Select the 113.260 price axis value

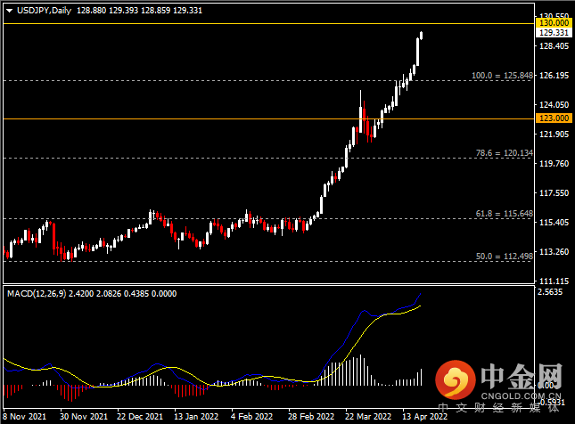[x=554, y=252]
